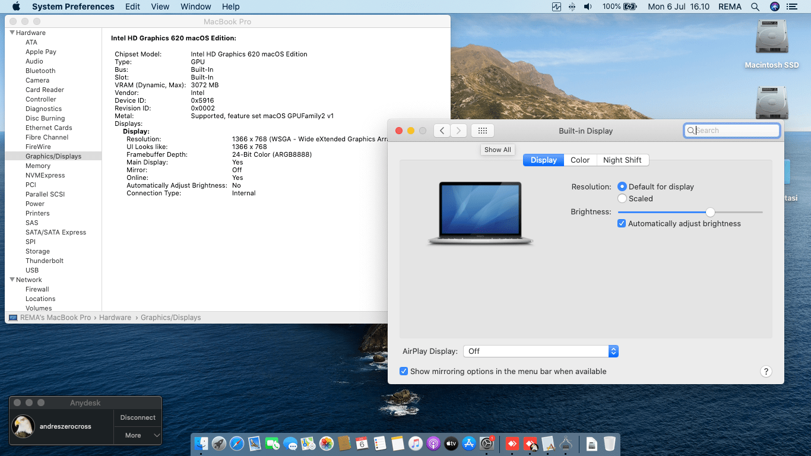This screenshot has width=811, height=456.
Task: Open Display preferences help with question mark
Action: (x=766, y=372)
